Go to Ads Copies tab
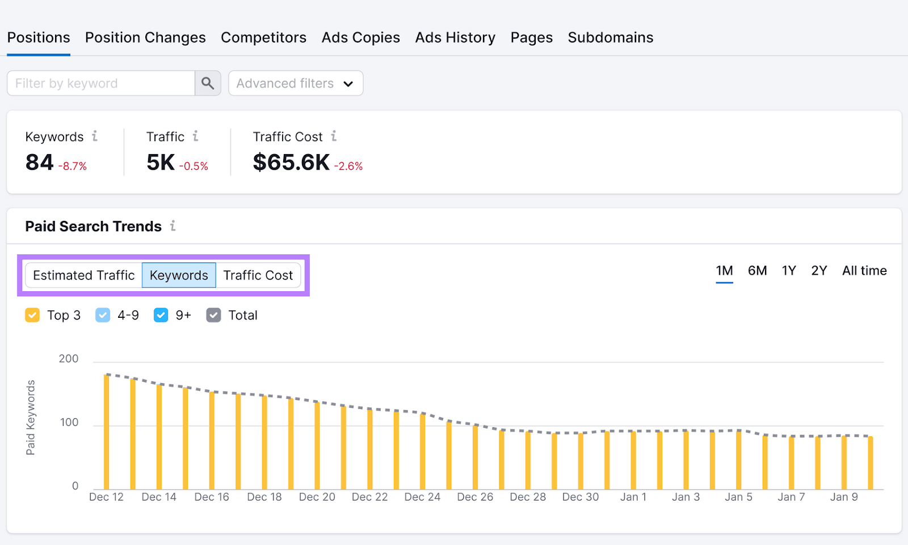The image size is (908, 545). click(361, 37)
